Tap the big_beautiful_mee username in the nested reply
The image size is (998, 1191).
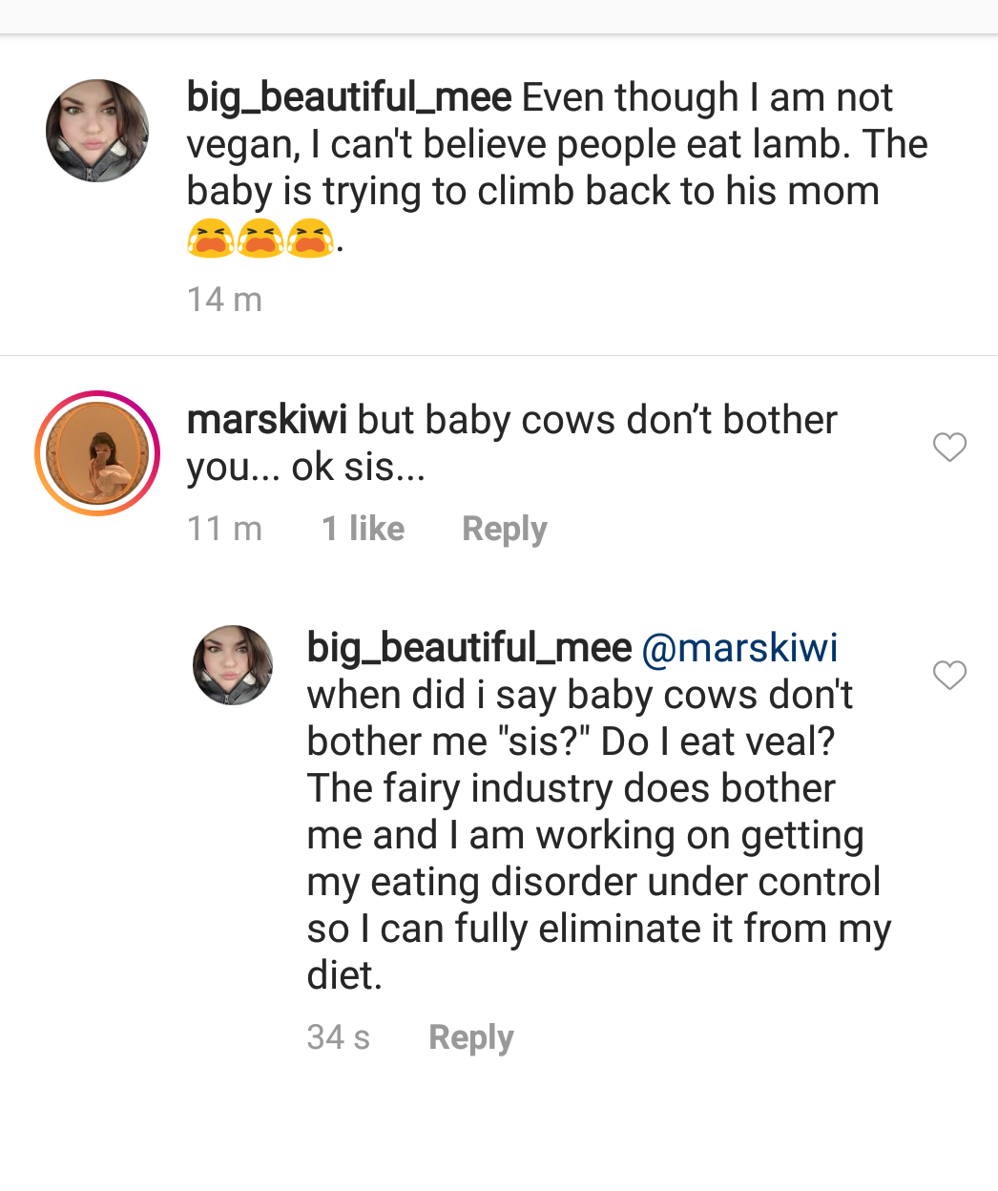tap(469, 648)
